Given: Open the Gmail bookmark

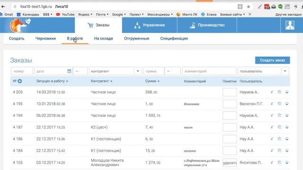Looking at the screenshot, I should click(7, 15).
